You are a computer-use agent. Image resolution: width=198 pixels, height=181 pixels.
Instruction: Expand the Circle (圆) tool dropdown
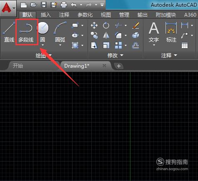[43, 45]
